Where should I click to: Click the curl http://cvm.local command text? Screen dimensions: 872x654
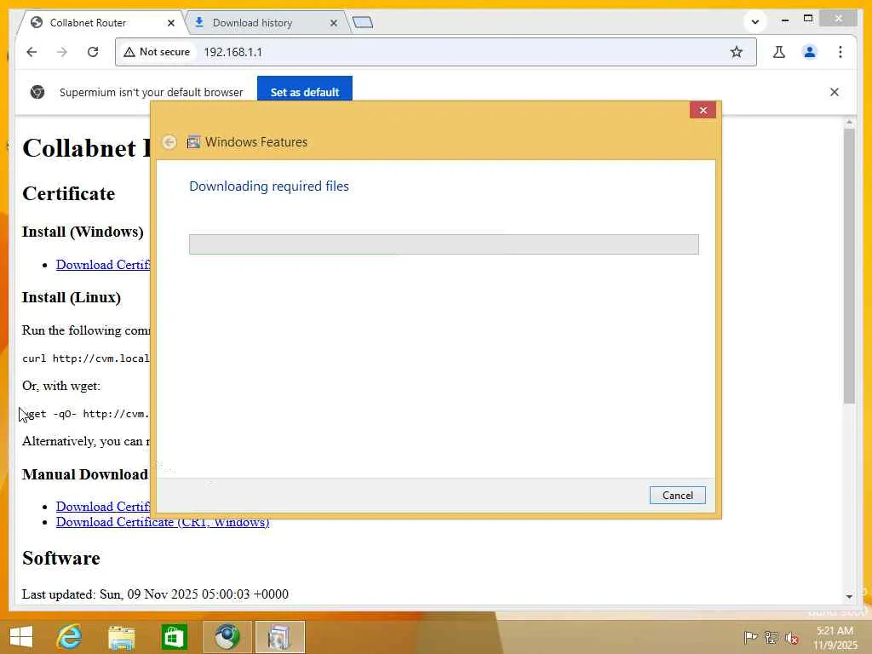(x=86, y=359)
